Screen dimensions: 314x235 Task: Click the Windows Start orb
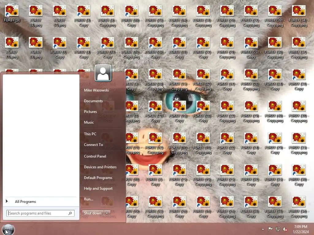[8, 229]
